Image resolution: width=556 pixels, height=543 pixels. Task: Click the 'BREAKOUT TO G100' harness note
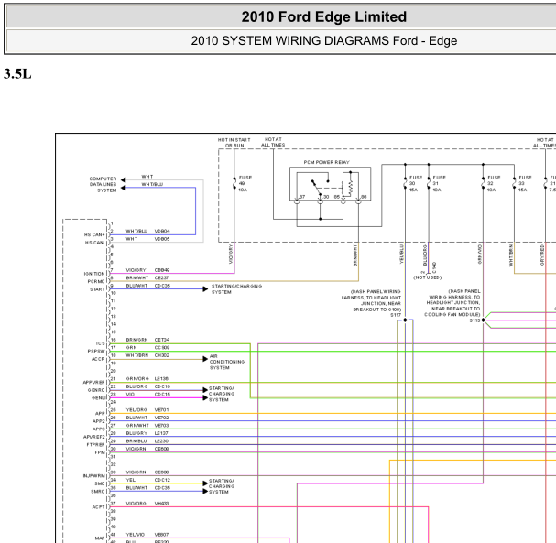point(371,300)
